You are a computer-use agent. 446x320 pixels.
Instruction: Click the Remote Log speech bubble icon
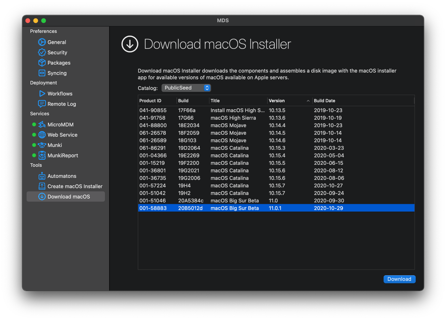pos(42,104)
